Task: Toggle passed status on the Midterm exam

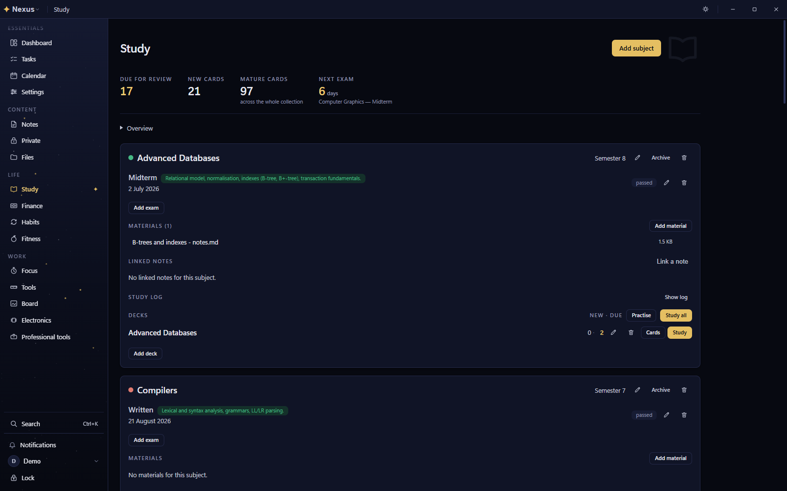Action: (644, 183)
